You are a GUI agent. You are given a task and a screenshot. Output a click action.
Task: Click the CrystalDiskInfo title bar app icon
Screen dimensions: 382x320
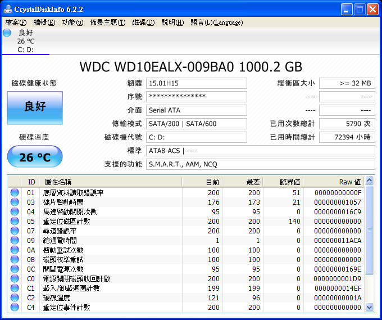tap(8, 9)
